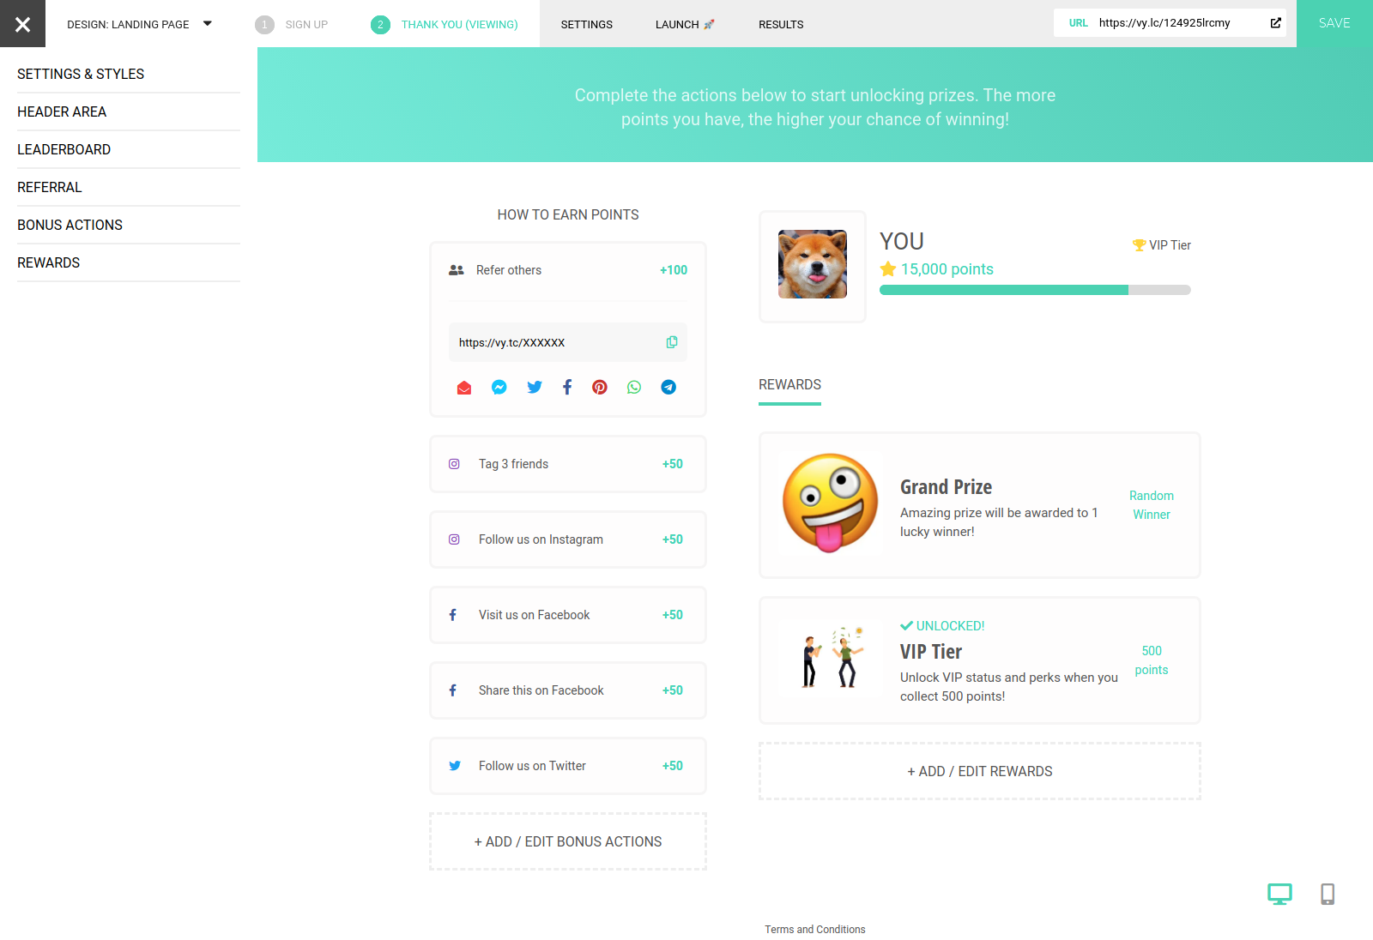Go to the Sign Up step

[x=293, y=25]
